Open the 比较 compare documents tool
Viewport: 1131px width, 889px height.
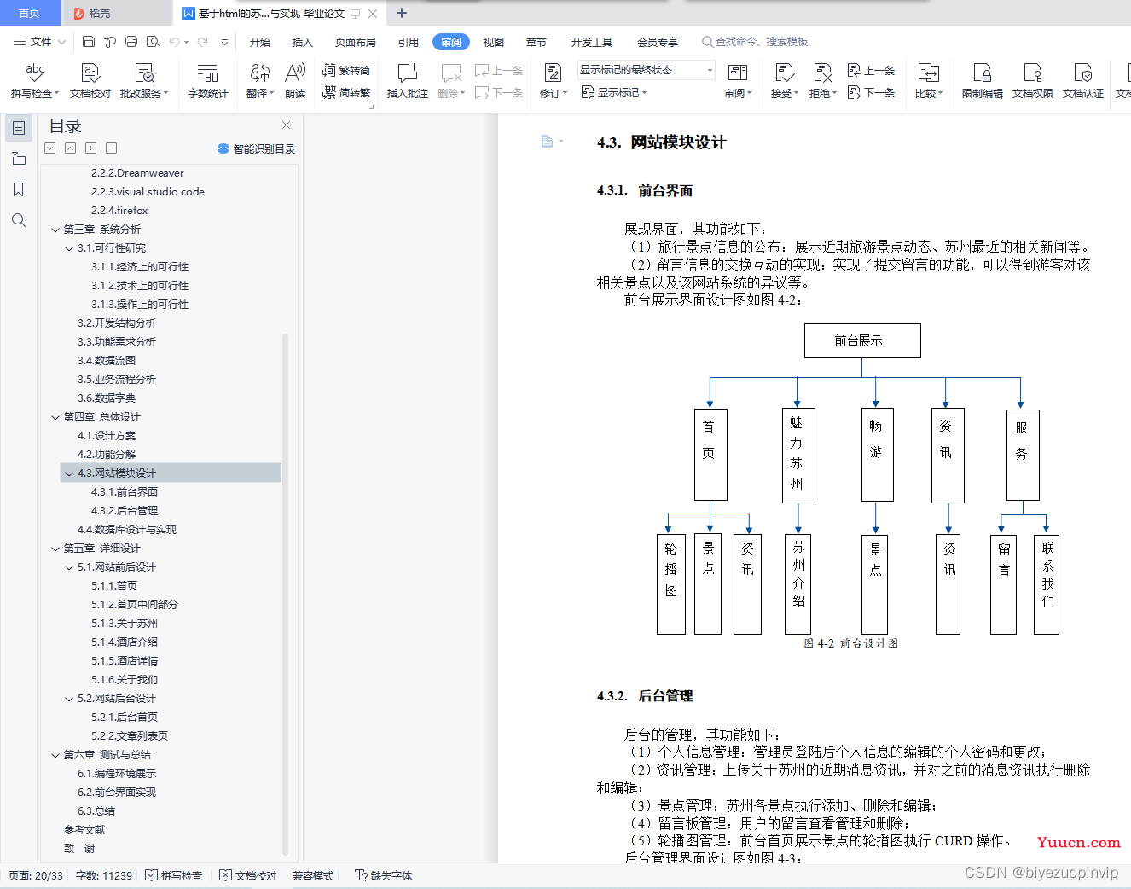click(x=928, y=81)
